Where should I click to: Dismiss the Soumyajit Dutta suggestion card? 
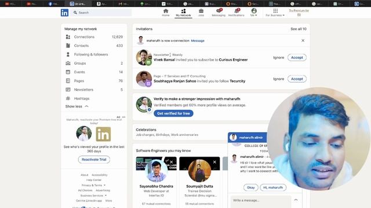(214, 162)
